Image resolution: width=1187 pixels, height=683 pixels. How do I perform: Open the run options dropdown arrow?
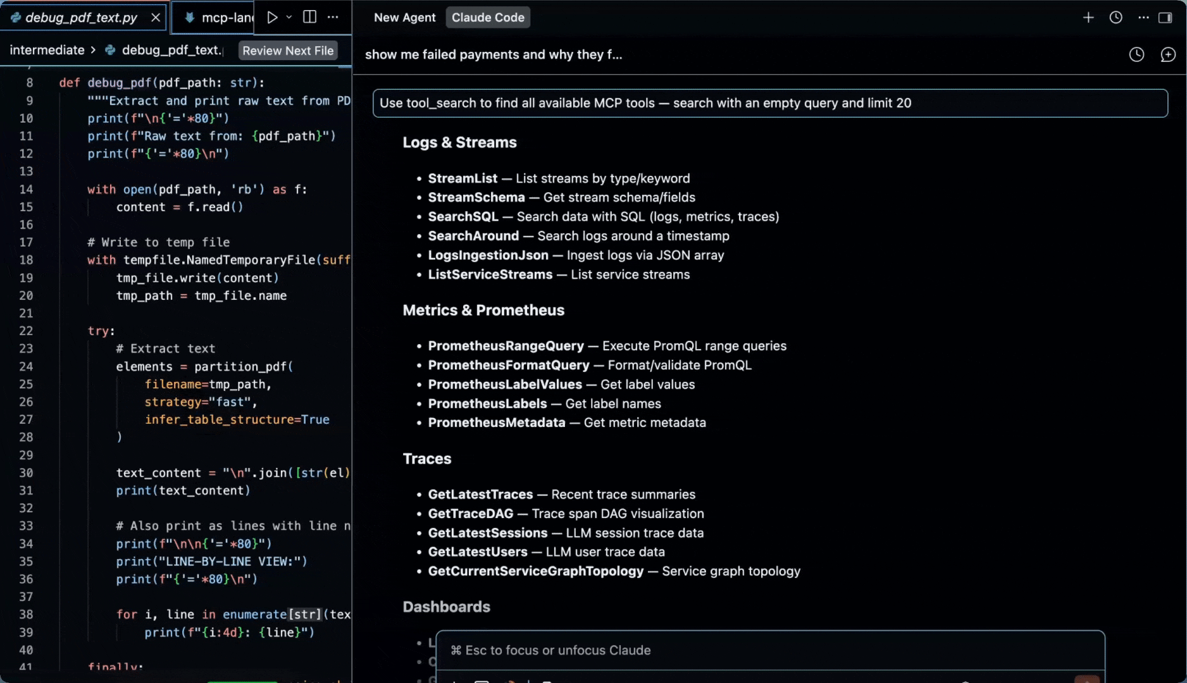pos(289,17)
